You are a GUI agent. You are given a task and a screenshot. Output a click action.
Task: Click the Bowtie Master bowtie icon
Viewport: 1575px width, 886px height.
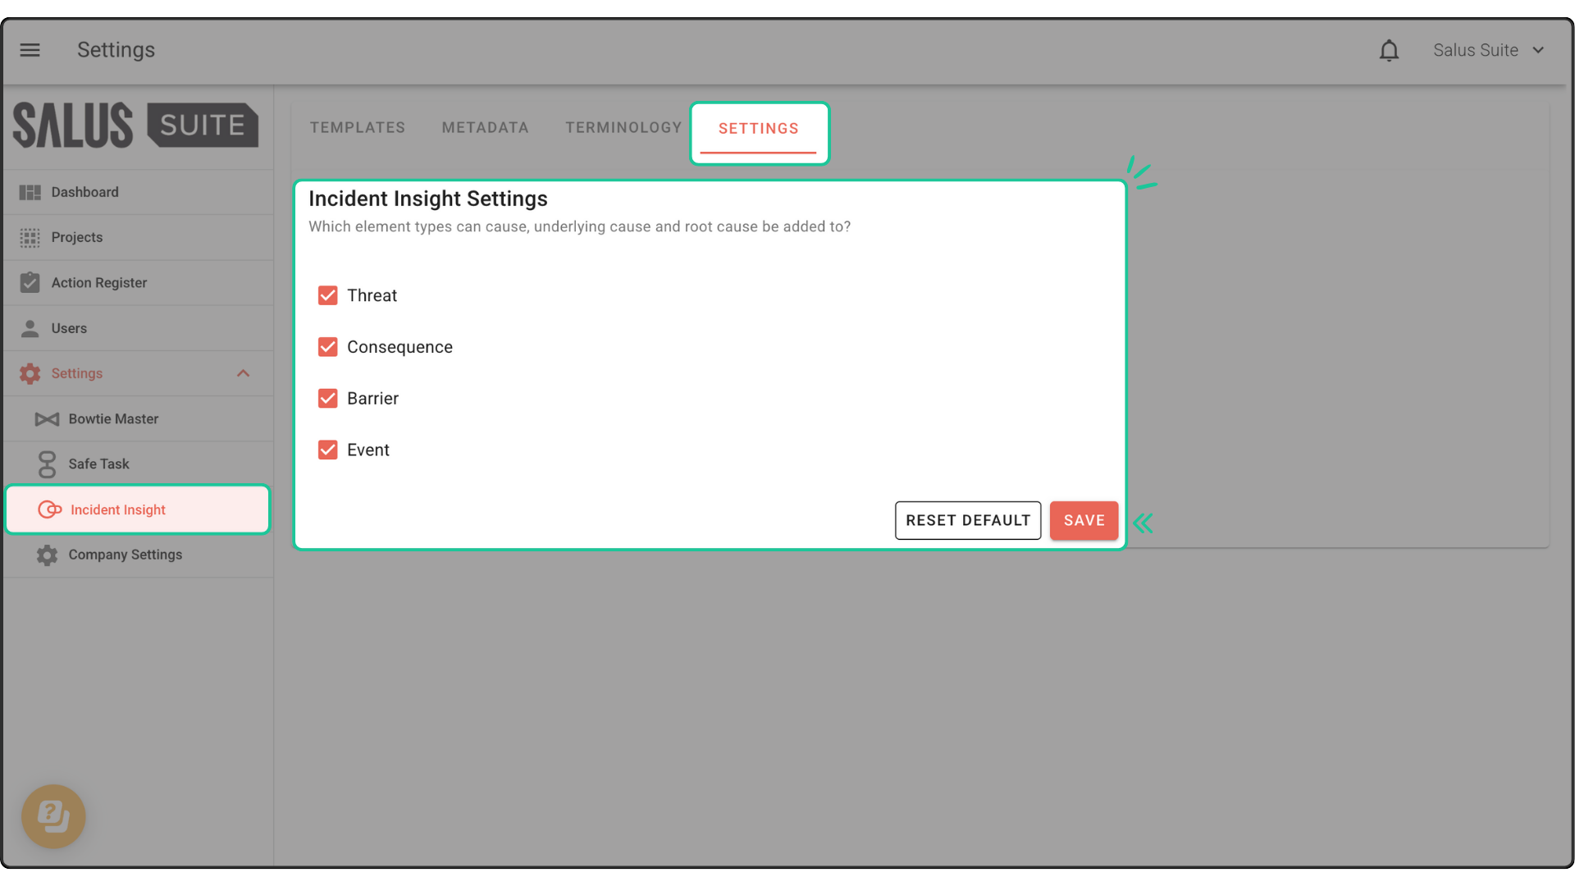pyautogui.click(x=47, y=419)
